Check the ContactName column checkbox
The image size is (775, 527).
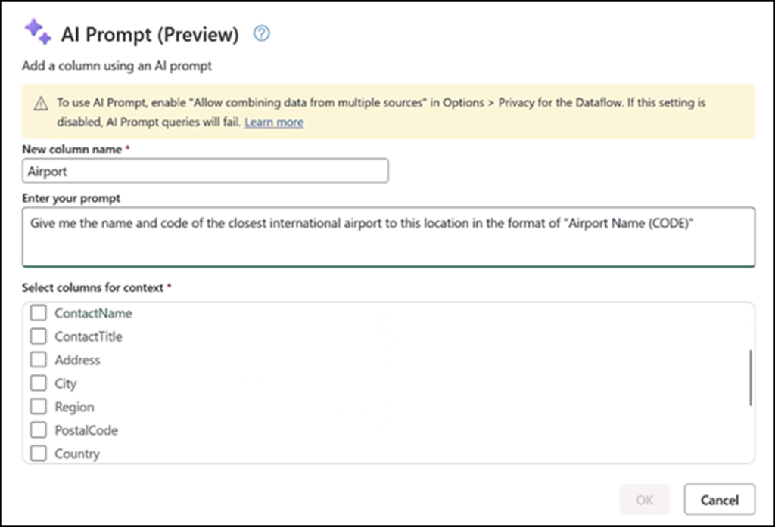(38, 312)
